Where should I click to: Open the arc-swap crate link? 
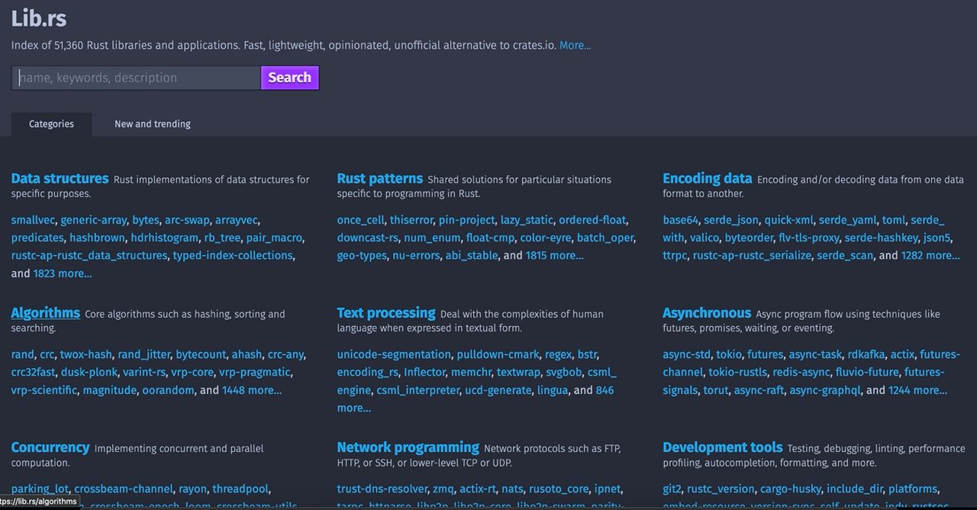187,220
